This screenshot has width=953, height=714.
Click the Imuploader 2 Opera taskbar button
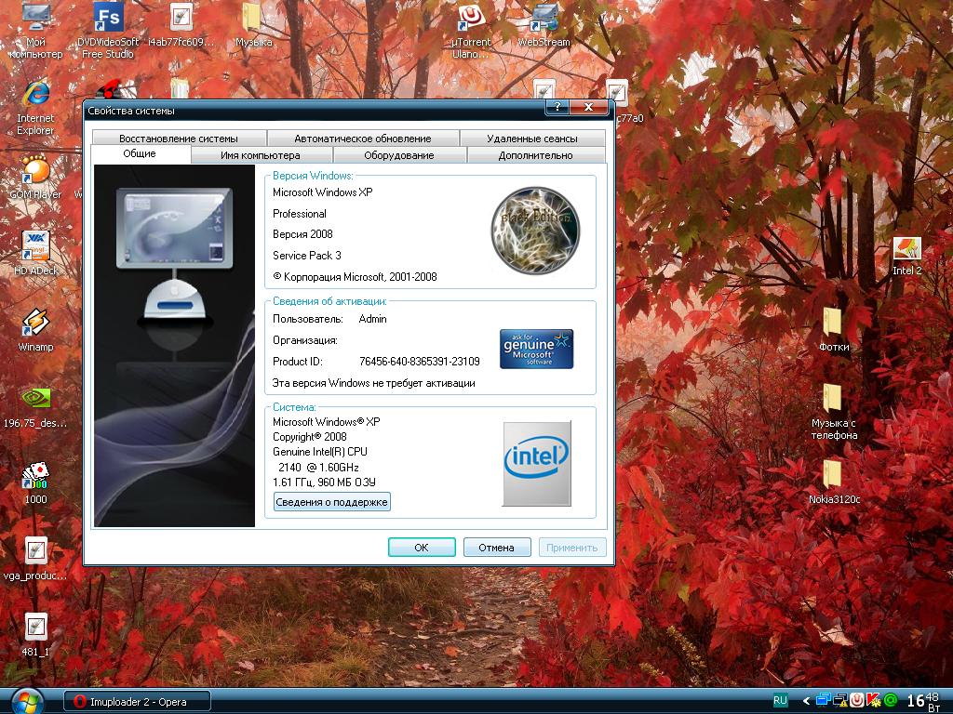click(136, 702)
